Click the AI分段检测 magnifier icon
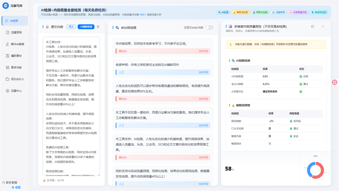The width and height of the screenshot is (339, 191). [x=117, y=27]
